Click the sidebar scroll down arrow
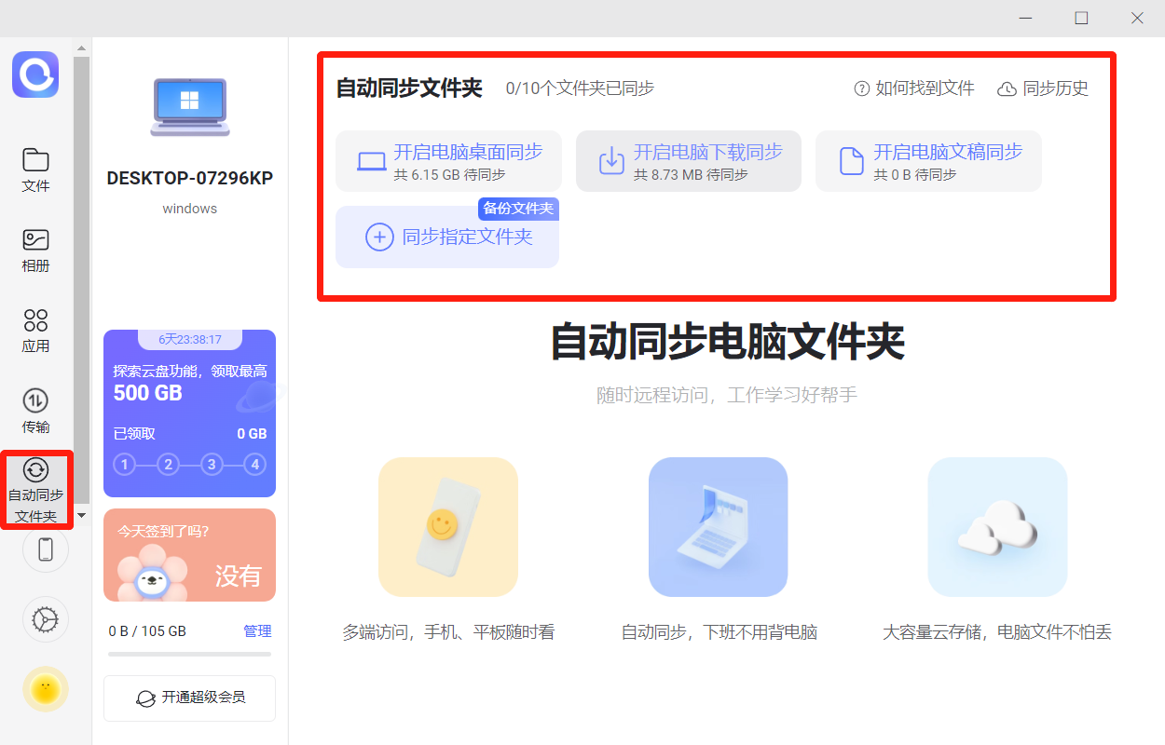 [81, 515]
